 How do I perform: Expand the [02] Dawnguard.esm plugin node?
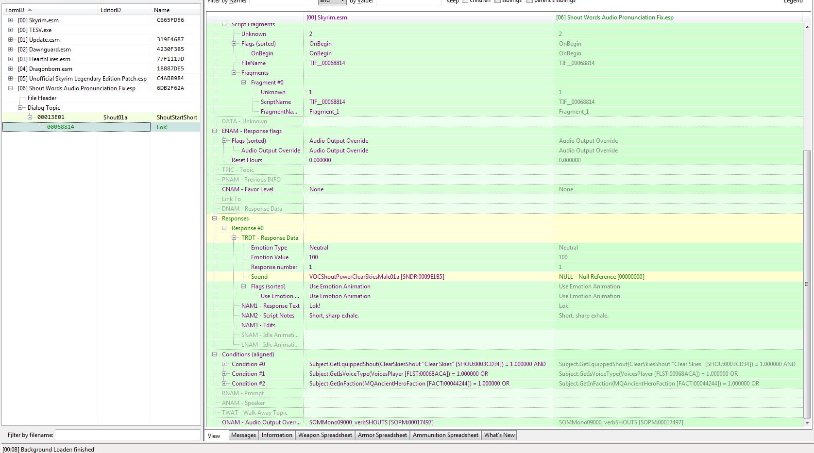click(x=10, y=50)
